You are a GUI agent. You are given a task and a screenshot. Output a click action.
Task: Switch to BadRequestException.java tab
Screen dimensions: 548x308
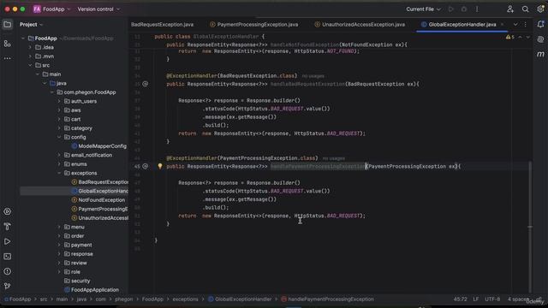pos(162,25)
